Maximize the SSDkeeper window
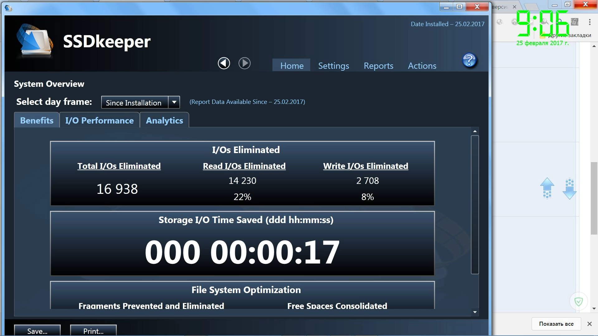The height and width of the screenshot is (336, 598). tap(459, 7)
